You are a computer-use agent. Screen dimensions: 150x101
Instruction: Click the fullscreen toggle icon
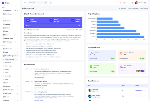[129, 3]
